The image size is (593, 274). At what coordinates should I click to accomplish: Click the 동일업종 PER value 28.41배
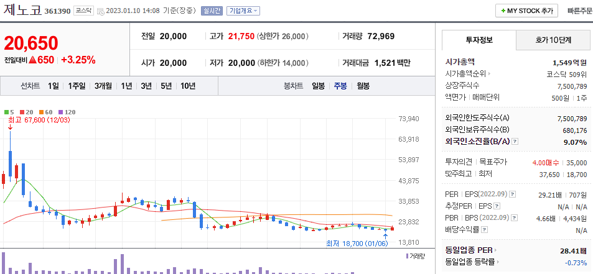pyautogui.click(x=574, y=251)
